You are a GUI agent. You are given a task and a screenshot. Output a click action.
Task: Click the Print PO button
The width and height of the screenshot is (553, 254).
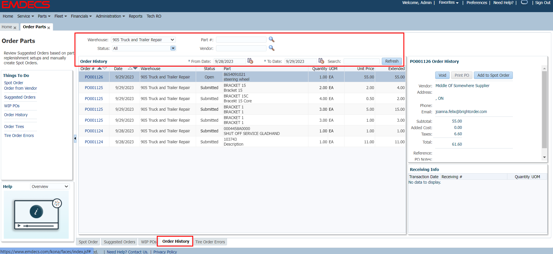[x=461, y=75]
